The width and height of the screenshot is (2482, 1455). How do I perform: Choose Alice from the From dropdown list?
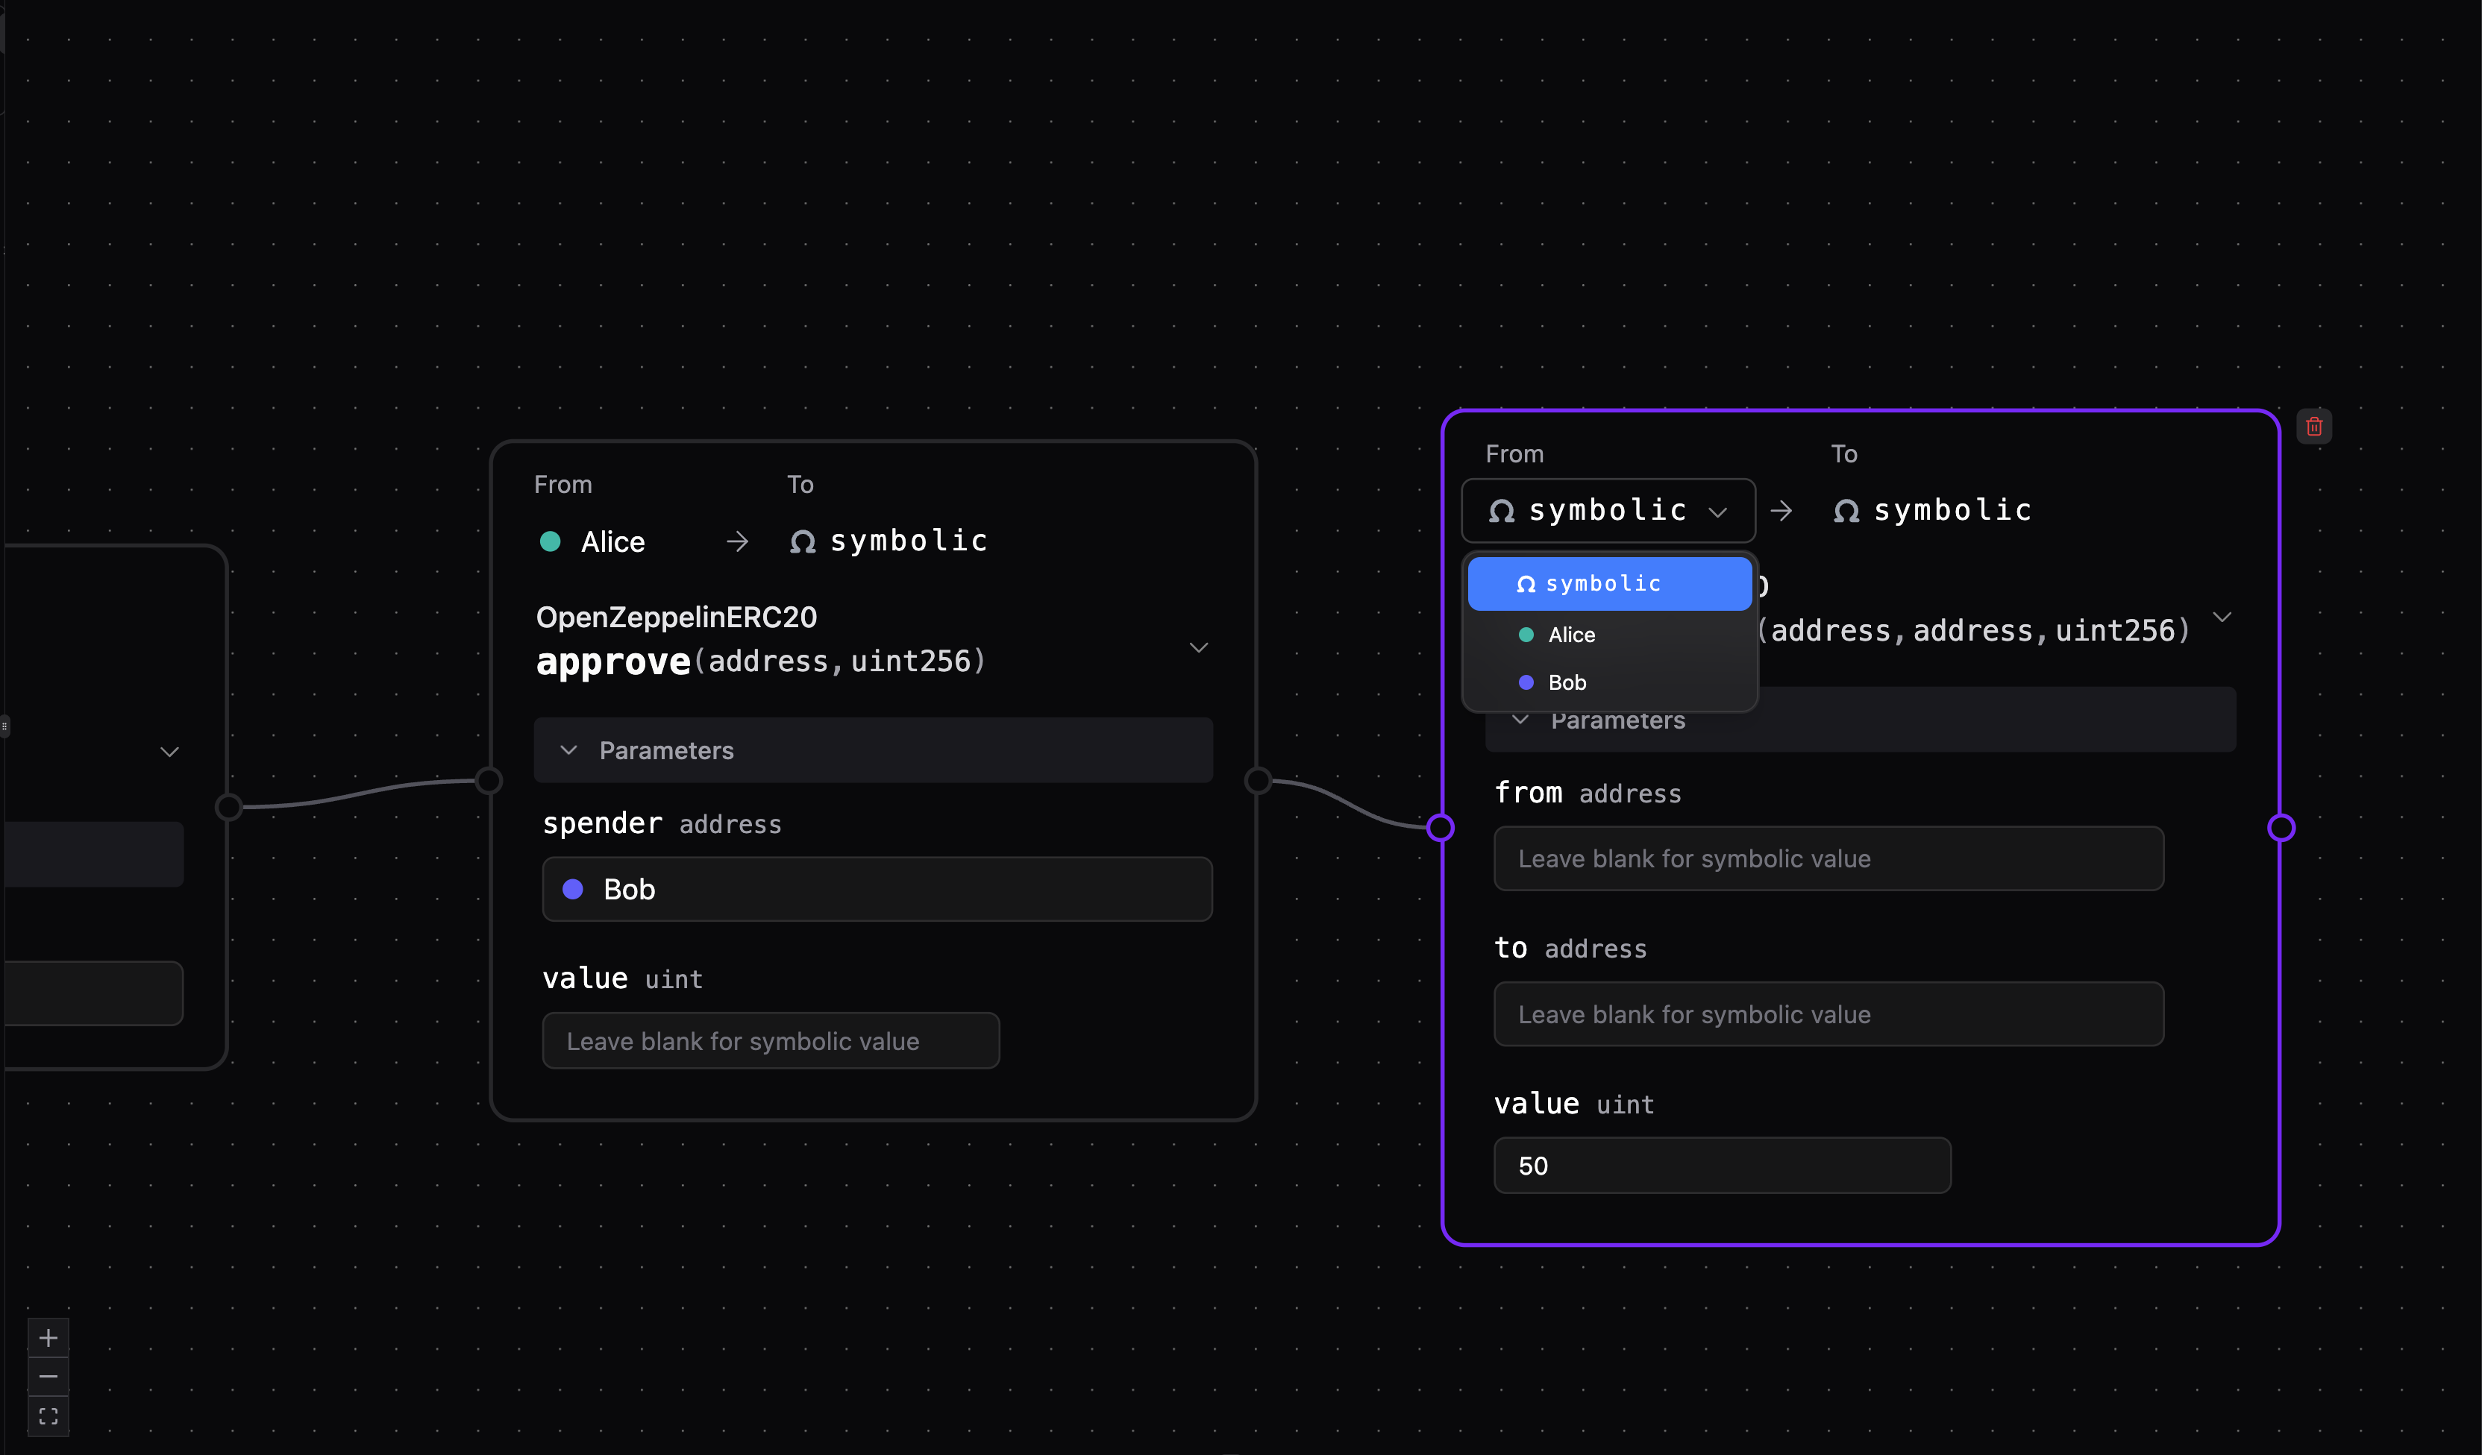[x=1571, y=635]
